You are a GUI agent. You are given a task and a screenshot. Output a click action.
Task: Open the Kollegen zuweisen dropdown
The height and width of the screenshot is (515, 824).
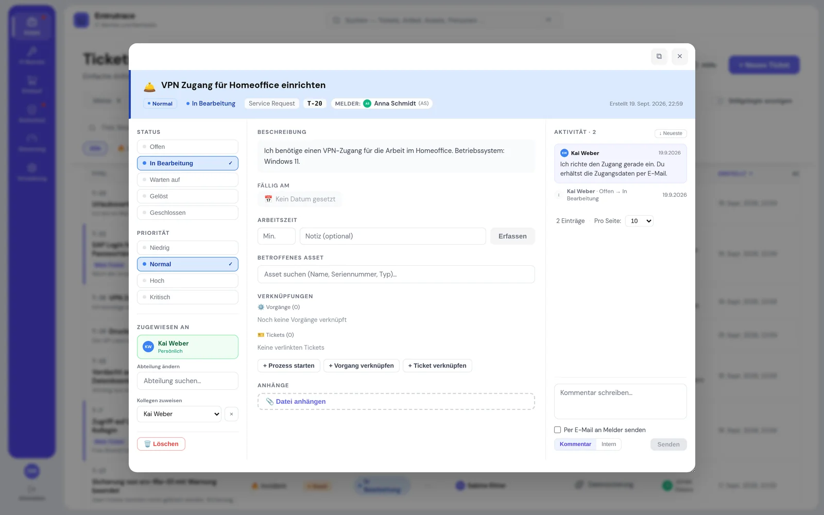(x=179, y=414)
